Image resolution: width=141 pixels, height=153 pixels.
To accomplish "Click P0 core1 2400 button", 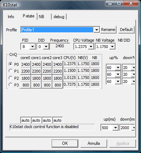I will tap(36, 64).
